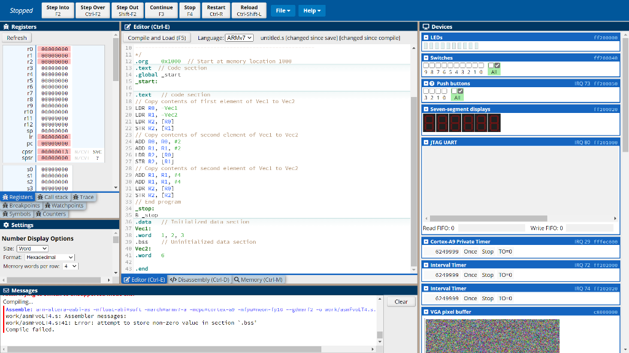Clear the Messages output with Clear
Screen dimensions: 629x353
point(400,301)
